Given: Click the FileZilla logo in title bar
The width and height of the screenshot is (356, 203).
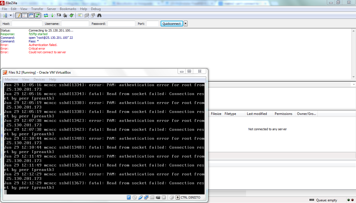Looking at the screenshot, I should 3,3.
